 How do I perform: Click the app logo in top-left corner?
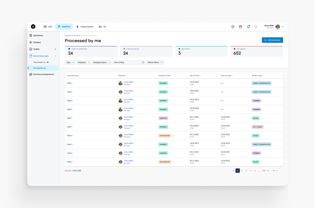[33, 27]
